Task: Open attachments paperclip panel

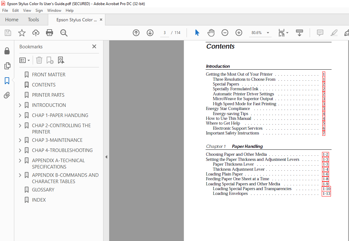Action: click(7, 95)
